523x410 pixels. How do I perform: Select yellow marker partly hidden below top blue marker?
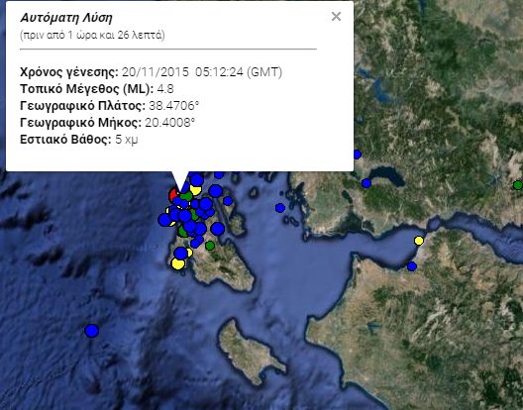click(196, 191)
